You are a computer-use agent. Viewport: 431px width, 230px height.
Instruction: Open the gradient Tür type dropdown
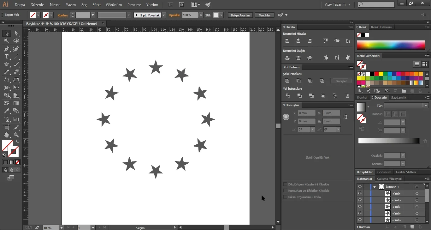tap(426, 106)
